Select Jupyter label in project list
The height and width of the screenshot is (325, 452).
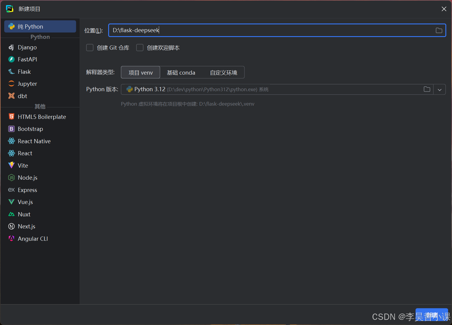(x=27, y=84)
